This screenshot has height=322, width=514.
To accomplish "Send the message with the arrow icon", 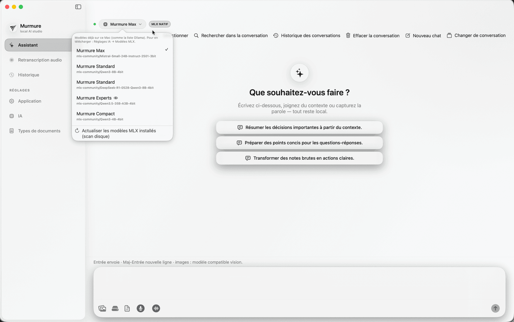I will 495,308.
